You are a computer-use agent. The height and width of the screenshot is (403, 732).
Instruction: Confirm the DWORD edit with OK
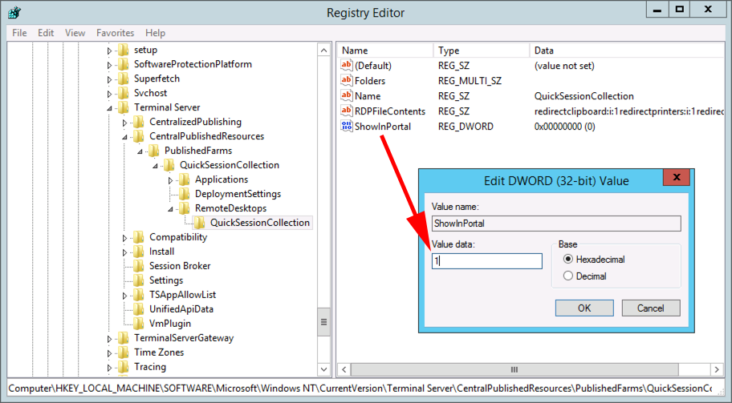coord(584,308)
